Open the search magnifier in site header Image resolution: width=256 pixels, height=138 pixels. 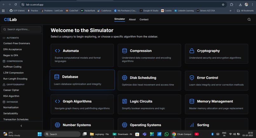(249, 19)
